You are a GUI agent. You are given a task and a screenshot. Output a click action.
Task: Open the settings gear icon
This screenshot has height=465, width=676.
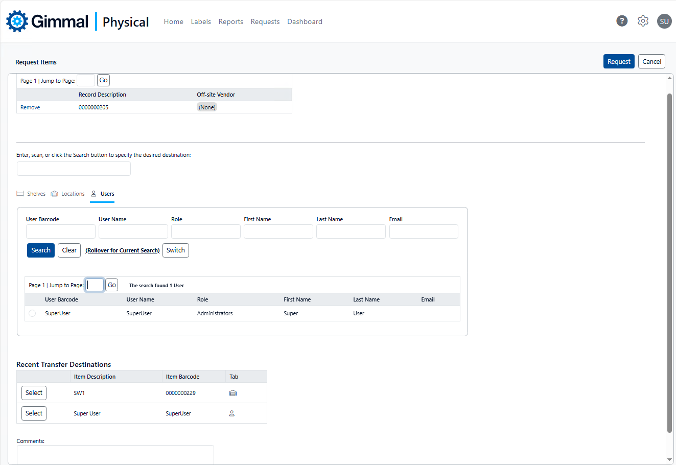click(x=643, y=21)
